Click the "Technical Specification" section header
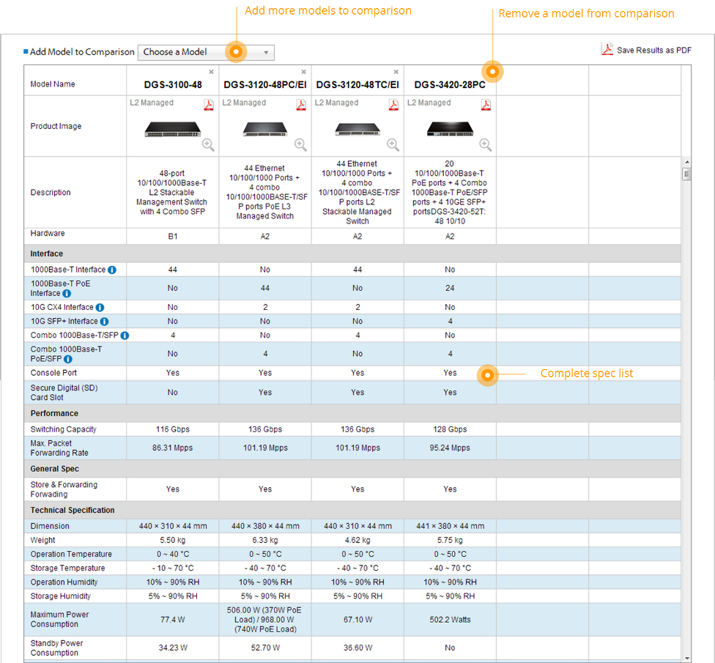Viewport: 715px width, 663px height. 73,510
